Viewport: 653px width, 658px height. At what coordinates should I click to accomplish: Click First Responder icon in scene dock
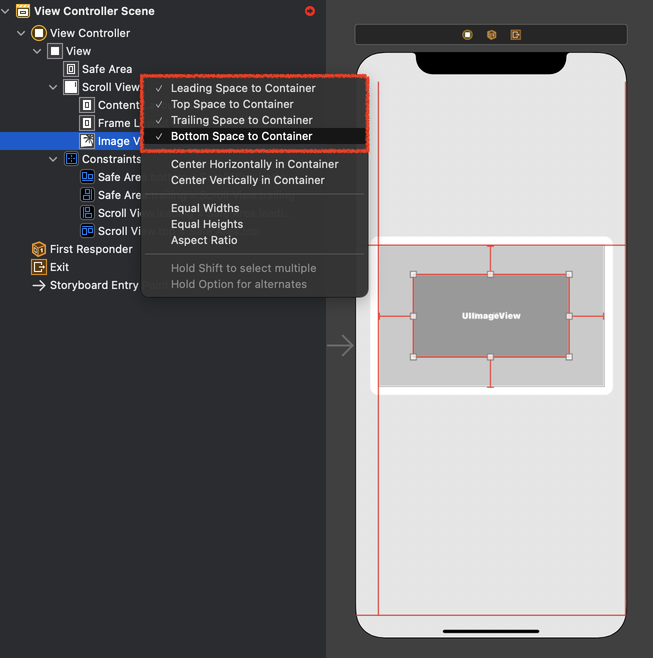(x=491, y=34)
